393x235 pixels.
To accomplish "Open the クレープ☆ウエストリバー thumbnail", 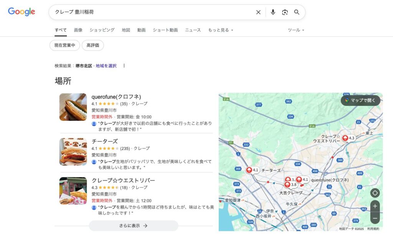I will [73, 191].
